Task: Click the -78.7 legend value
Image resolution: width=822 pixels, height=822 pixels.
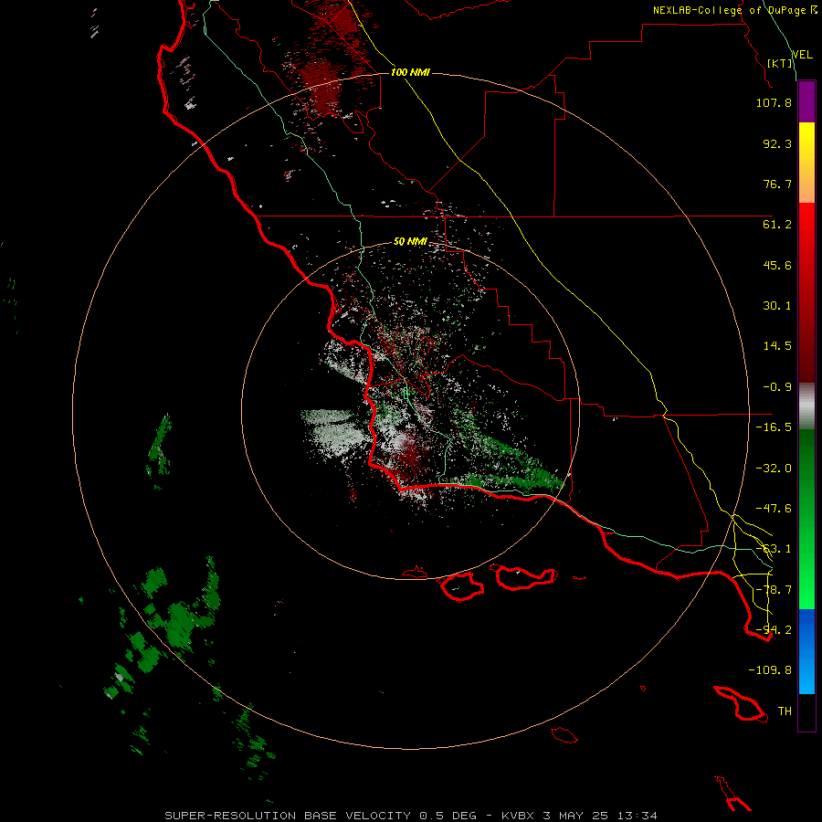Action: [774, 590]
